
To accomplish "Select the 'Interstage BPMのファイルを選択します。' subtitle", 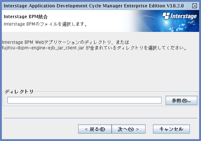I will [x=45, y=24].
